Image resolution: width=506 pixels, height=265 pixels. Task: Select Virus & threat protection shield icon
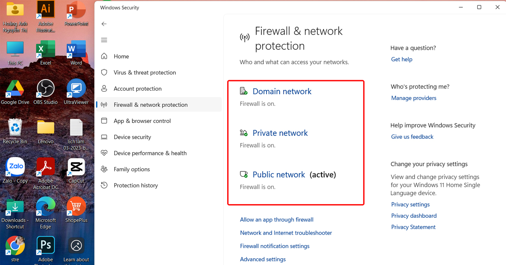[x=104, y=73]
